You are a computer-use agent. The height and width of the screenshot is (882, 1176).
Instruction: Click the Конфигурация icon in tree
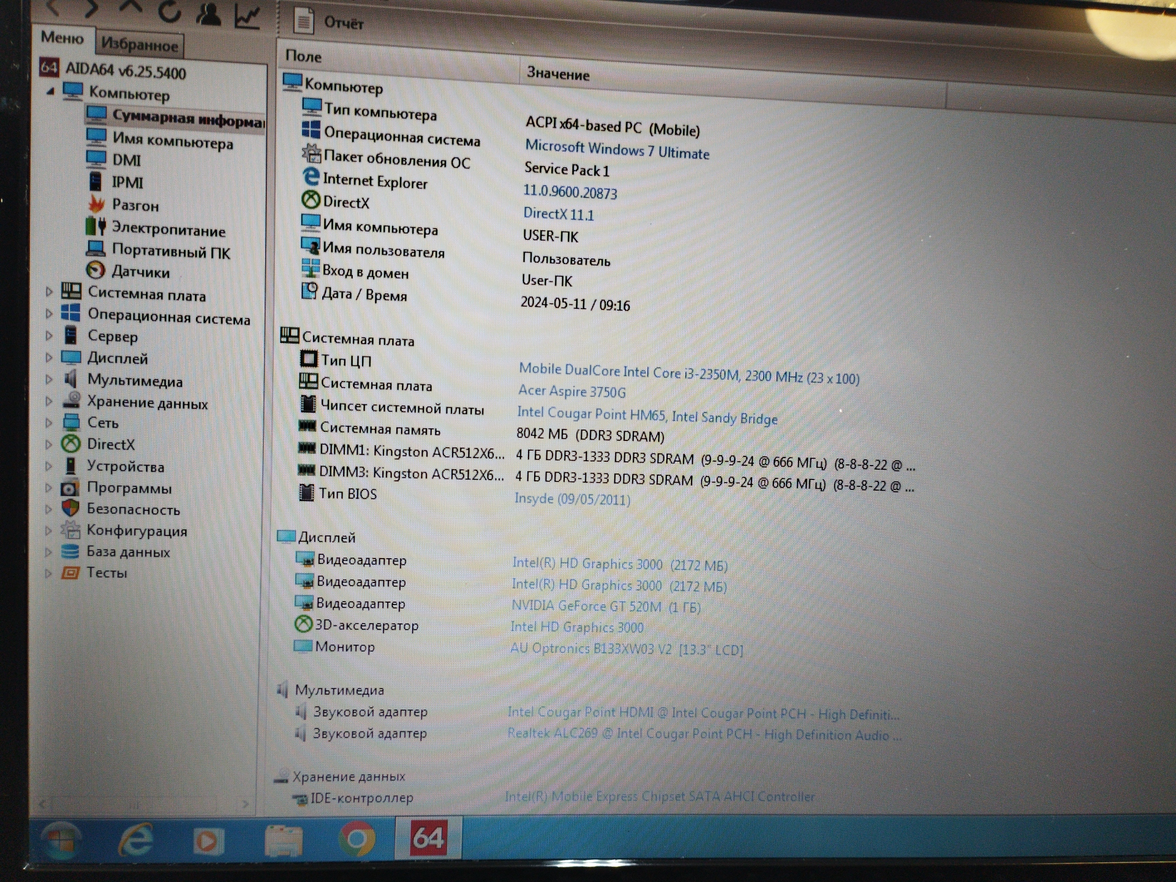(71, 530)
